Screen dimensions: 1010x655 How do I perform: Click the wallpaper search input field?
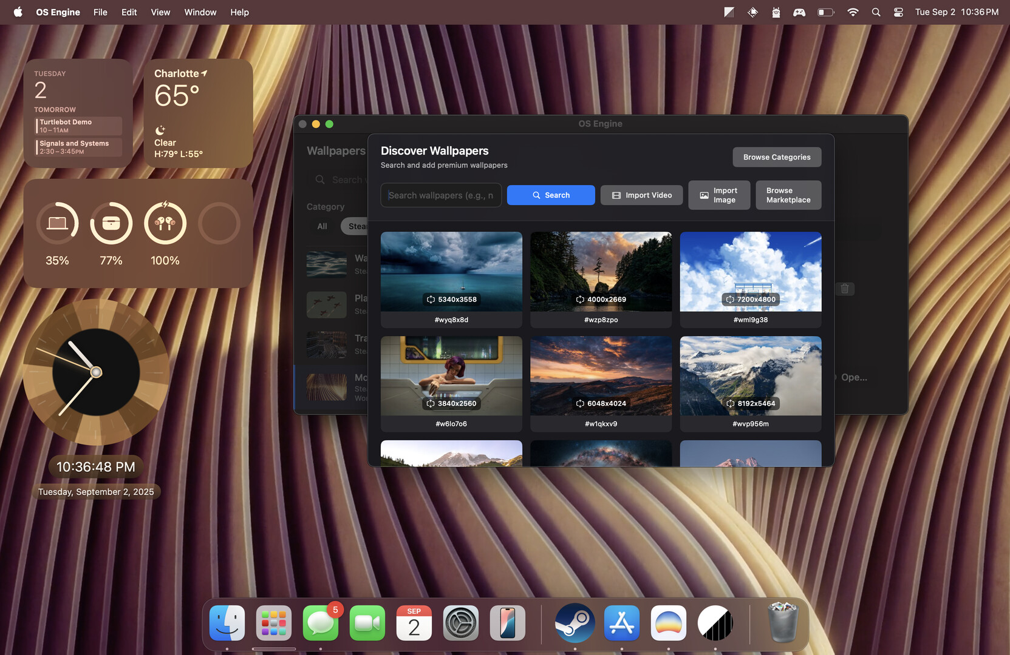tap(441, 195)
